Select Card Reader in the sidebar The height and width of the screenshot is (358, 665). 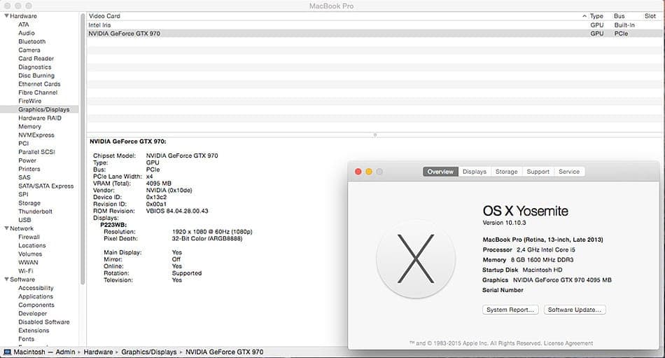(36, 58)
